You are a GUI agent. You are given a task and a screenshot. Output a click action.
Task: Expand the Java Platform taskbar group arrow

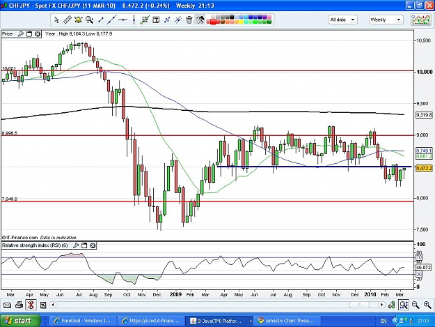(x=251, y=321)
